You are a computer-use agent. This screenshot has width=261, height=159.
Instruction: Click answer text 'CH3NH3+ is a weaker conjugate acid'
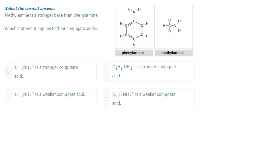[50, 94]
